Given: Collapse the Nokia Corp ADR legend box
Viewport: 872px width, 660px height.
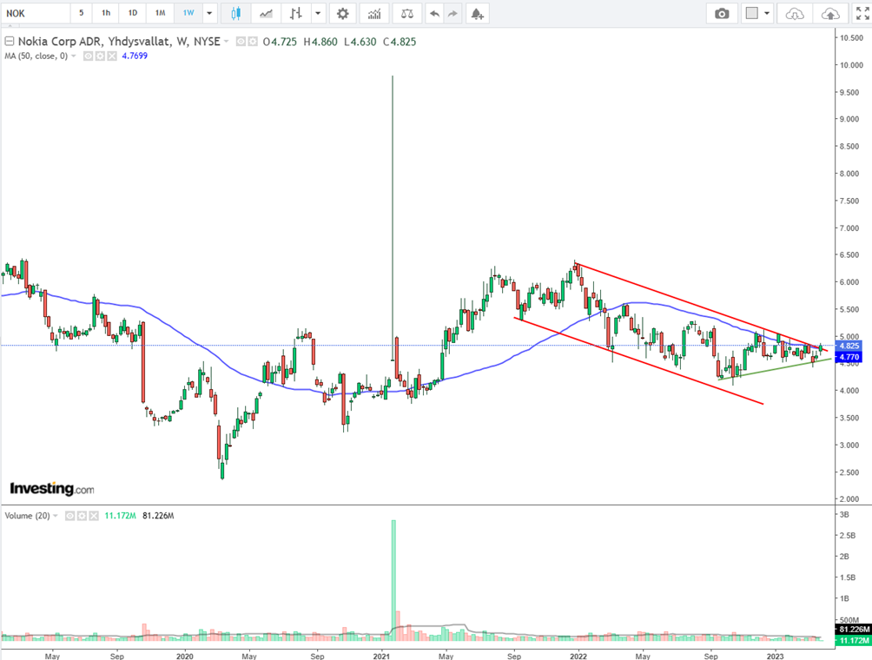Looking at the screenshot, I should [8, 41].
